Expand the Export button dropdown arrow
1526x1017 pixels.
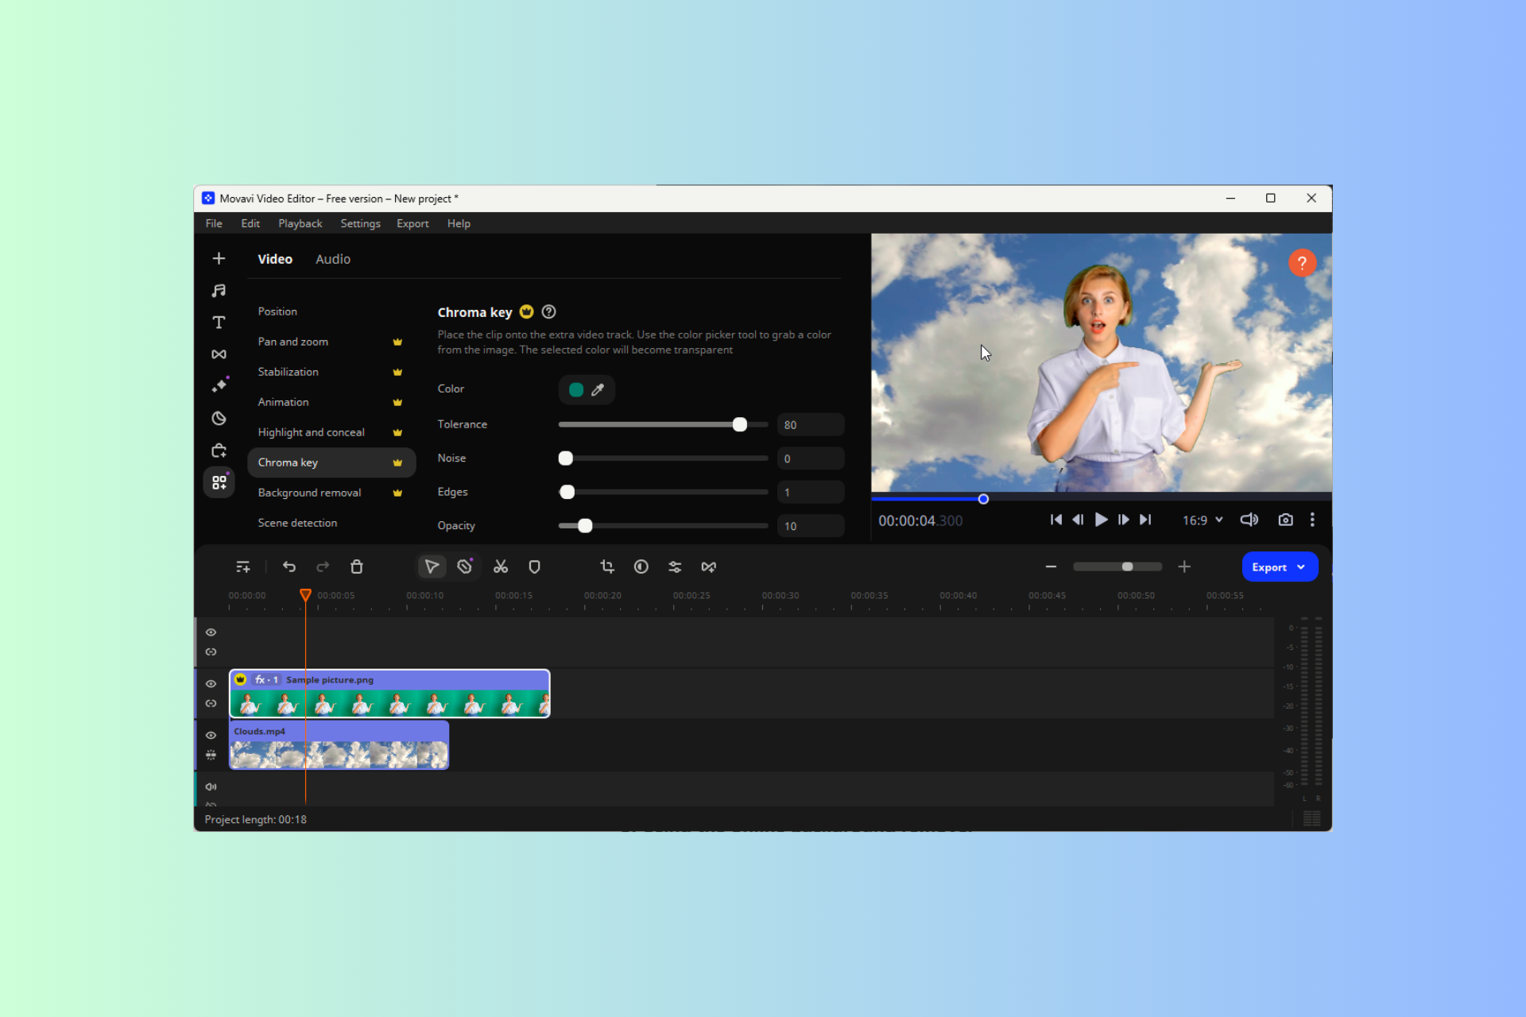(x=1301, y=567)
